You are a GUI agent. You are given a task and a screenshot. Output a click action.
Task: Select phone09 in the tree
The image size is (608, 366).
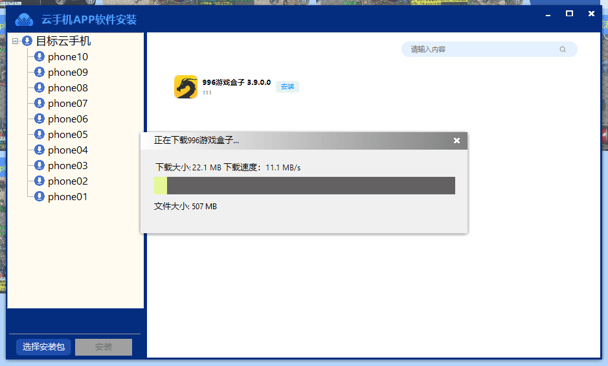pyautogui.click(x=68, y=73)
